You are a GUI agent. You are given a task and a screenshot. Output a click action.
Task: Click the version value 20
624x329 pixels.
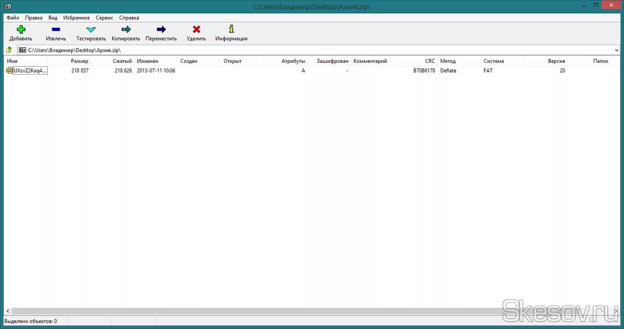(x=563, y=71)
